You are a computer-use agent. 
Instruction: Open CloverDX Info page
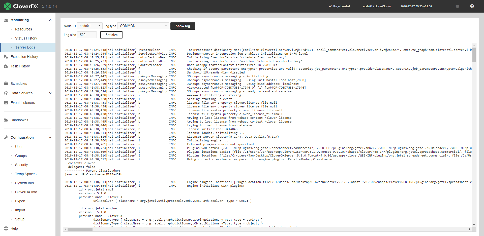26,192
